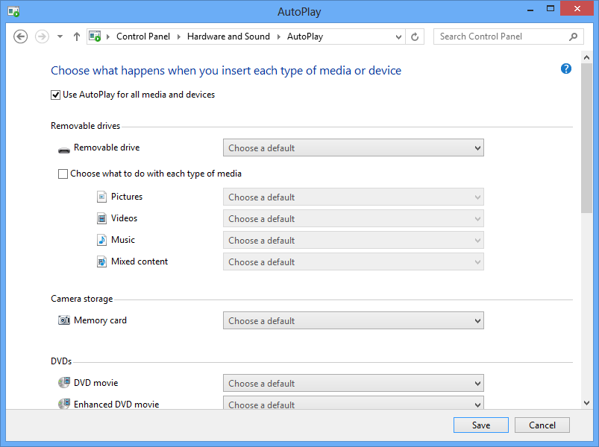The image size is (599, 447).
Task: Uncheck Use AutoPlay for all media and devices
Action: pos(56,95)
